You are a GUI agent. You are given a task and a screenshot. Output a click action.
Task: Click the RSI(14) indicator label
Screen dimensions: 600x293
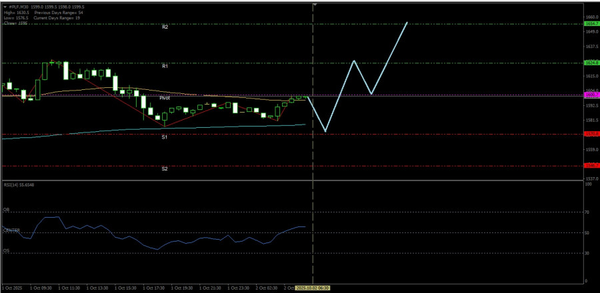19,183
